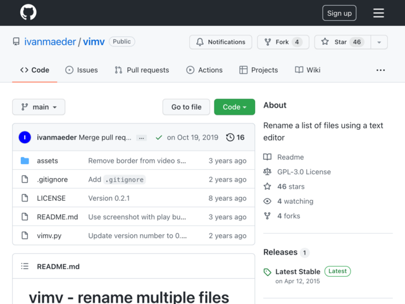Open the vimv repository link
405x304 pixels.
pyautogui.click(x=94, y=42)
